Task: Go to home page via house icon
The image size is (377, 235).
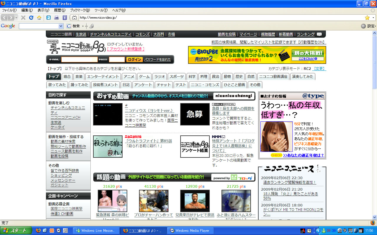Action: pos(39,18)
